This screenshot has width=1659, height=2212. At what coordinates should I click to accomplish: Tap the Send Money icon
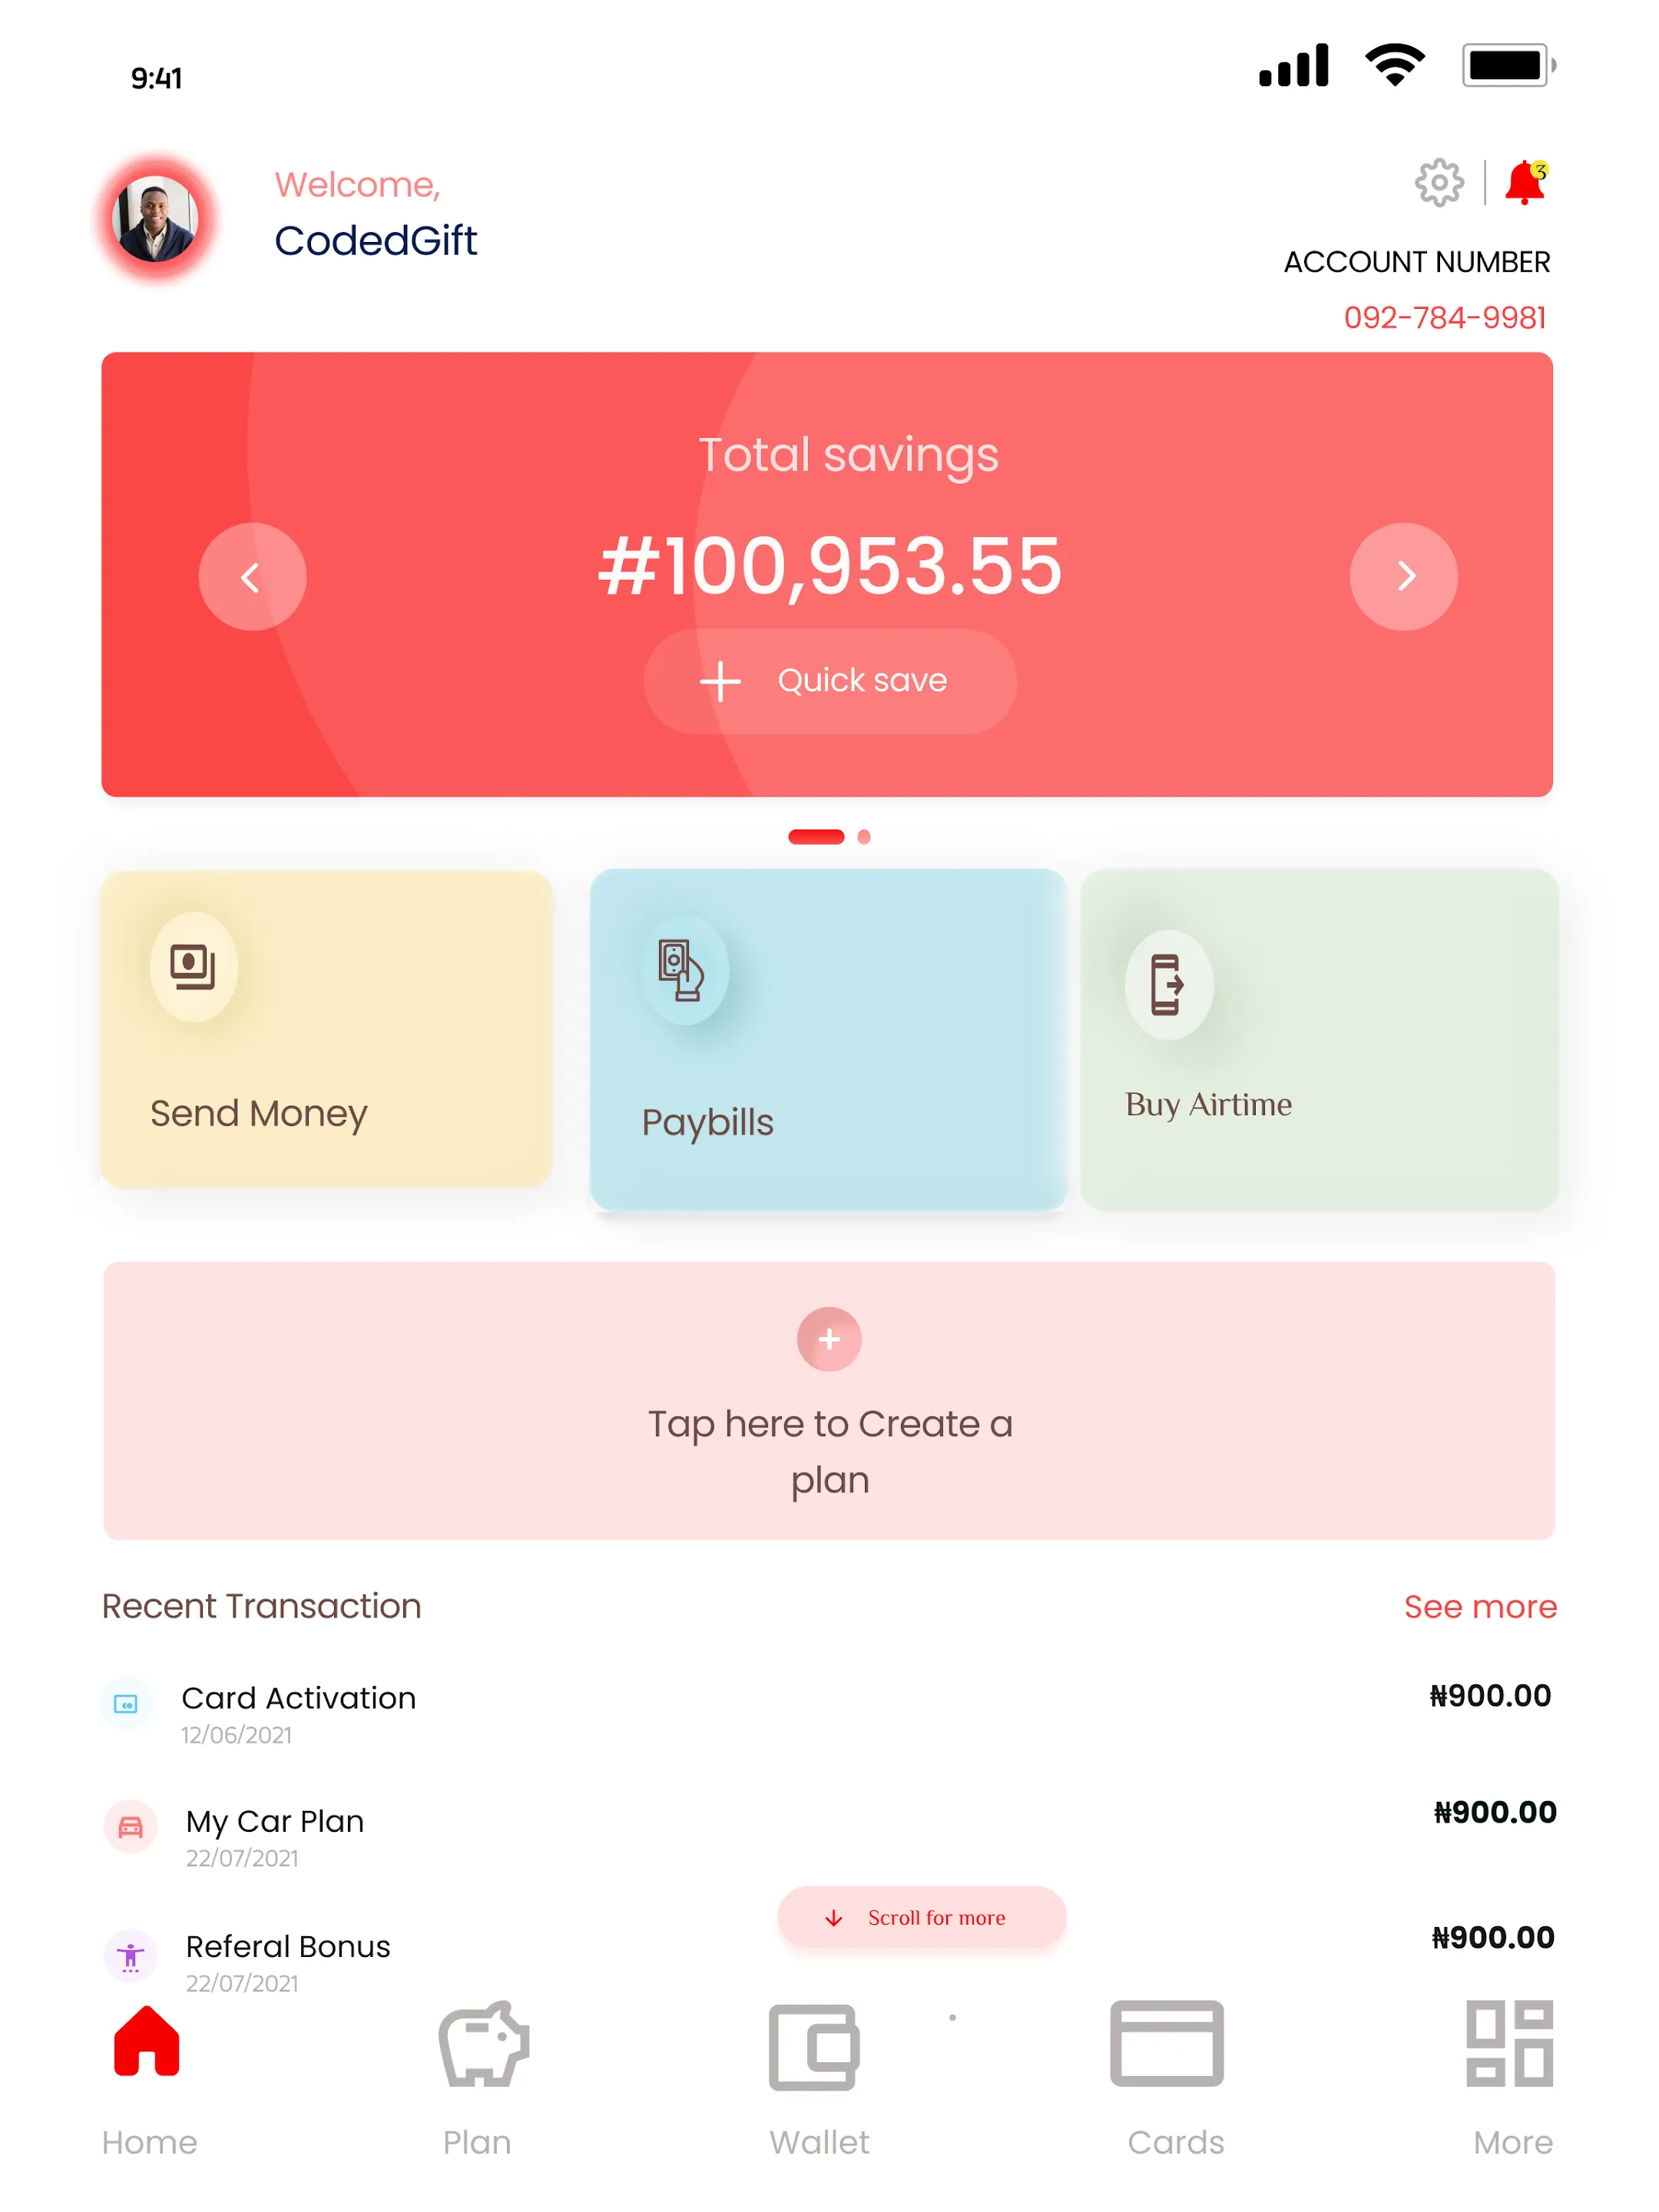tap(192, 962)
